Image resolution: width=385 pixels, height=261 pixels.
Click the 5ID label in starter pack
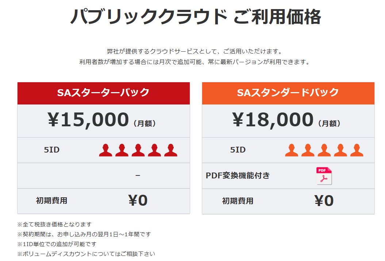coord(51,150)
